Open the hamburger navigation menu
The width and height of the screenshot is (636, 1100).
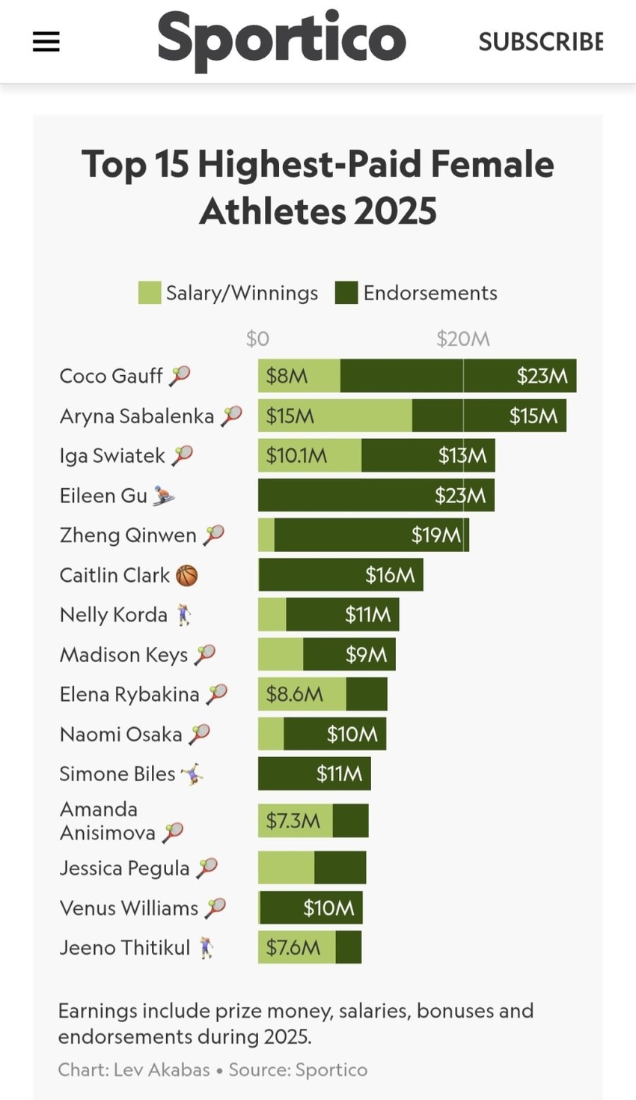(46, 42)
